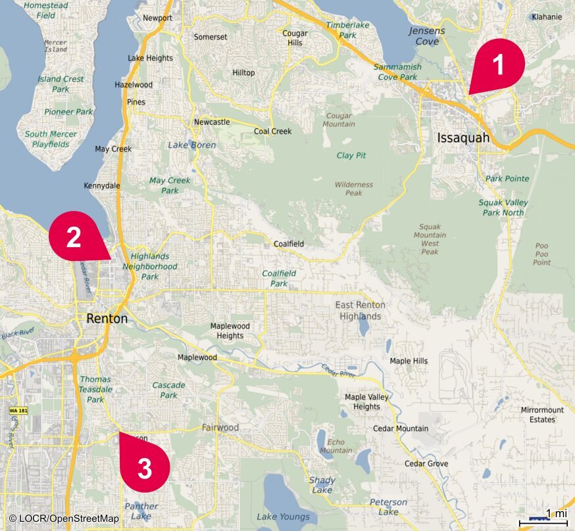Click the WA 181 highway shield
575x531 pixels.
pos(18,411)
